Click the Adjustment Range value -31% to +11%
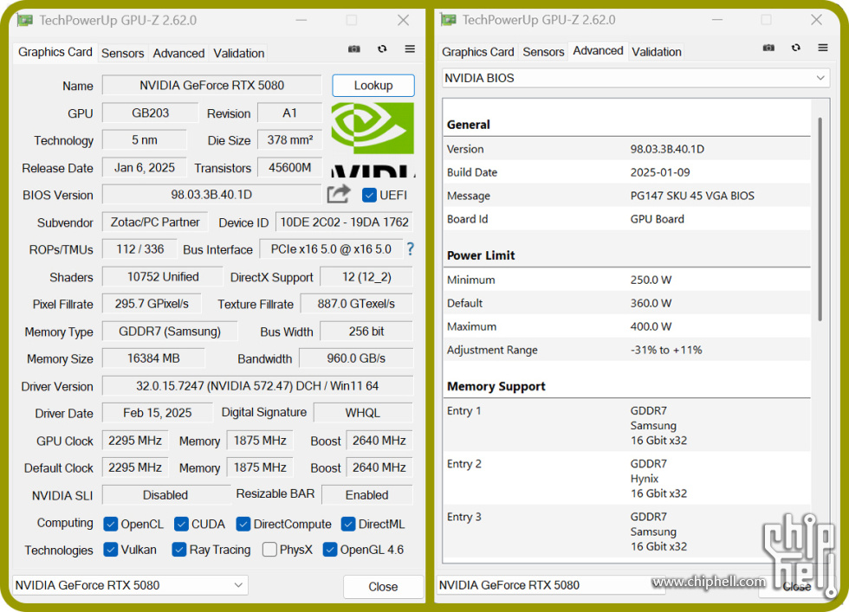This screenshot has height=612, width=849. (666, 350)
